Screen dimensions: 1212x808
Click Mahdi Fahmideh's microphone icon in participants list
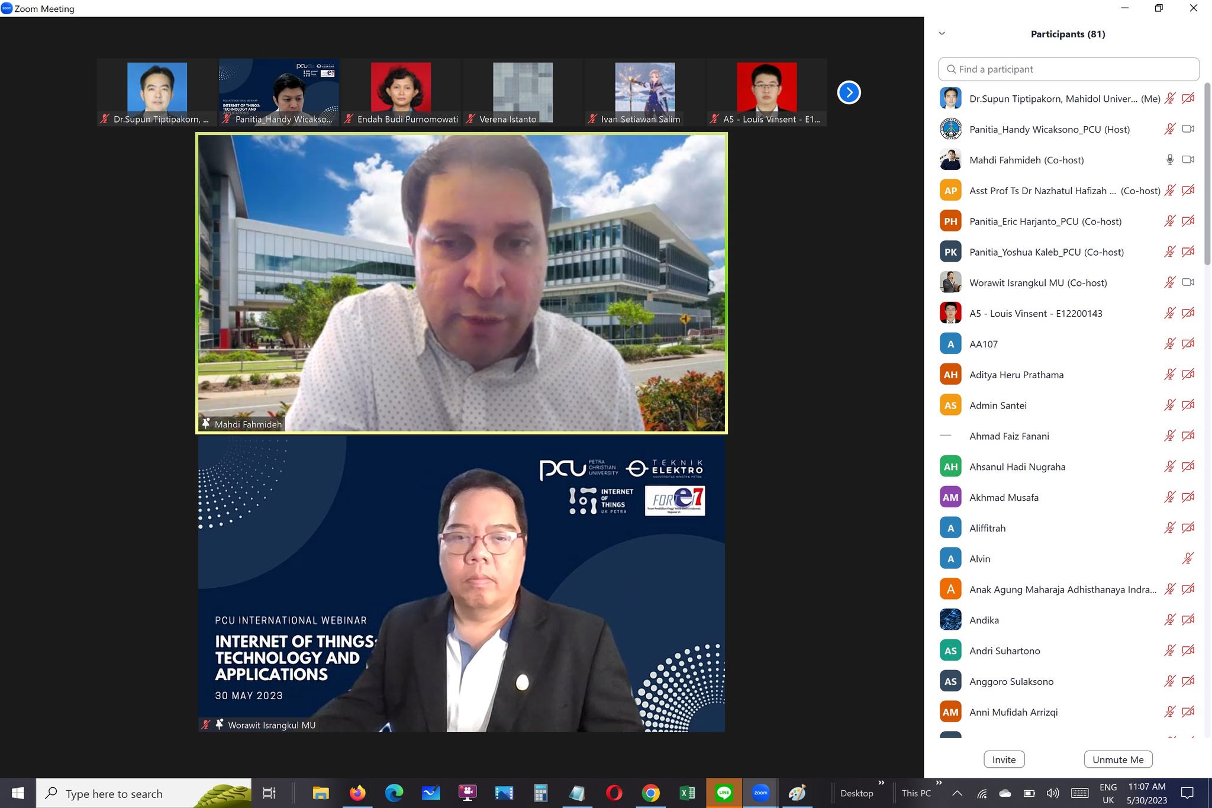click(x=1169, y=160)
